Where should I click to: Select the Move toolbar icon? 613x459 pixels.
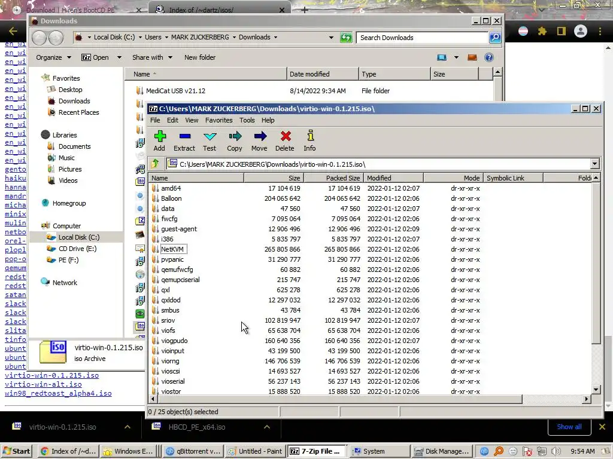tap(260, 140)
